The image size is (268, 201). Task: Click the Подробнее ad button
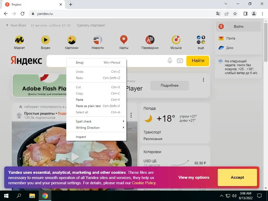[170, 86]
